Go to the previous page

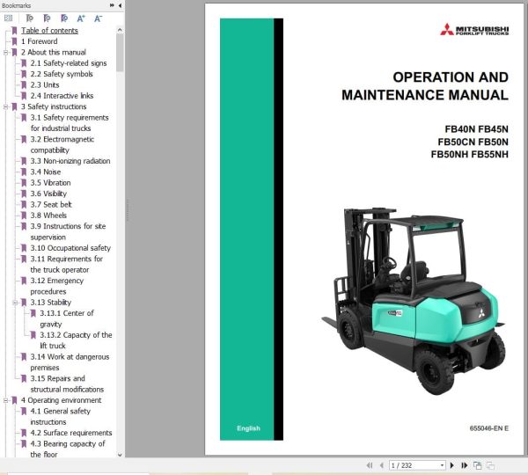click(x=382, y=465)
